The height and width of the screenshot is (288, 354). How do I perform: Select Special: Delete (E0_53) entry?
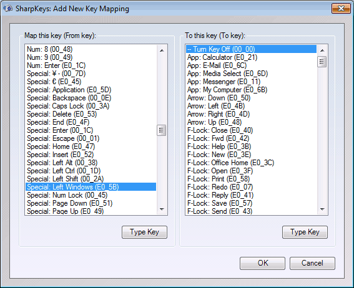[91, 114]
